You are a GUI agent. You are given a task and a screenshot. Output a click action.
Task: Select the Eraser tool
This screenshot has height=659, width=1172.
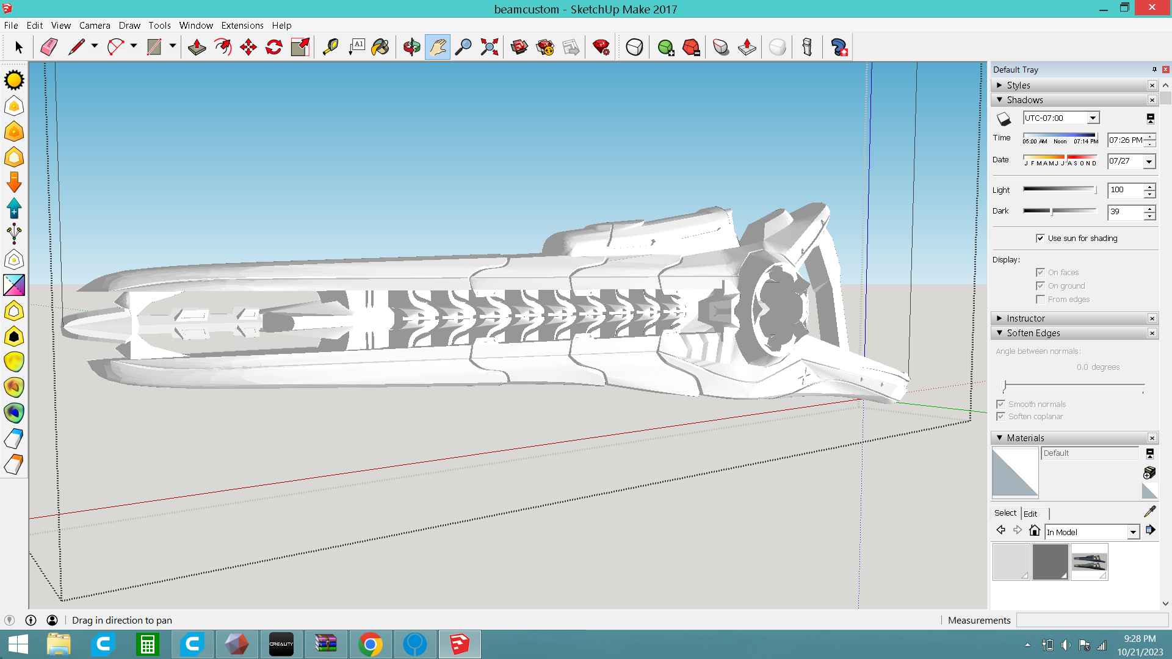[49, 47]
